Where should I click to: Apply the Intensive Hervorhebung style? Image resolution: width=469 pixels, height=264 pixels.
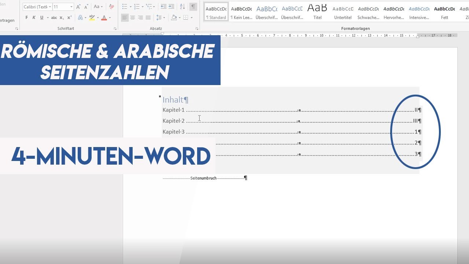pyautogui.click(x=419, y=12)
